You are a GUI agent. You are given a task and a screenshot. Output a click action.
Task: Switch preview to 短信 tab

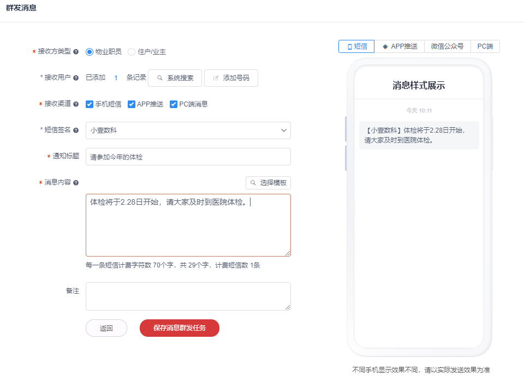(x=356, y=46)
